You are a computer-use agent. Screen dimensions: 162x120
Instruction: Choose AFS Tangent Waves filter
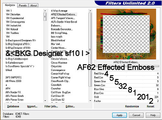pyautogui.click(x=63, y=18)
